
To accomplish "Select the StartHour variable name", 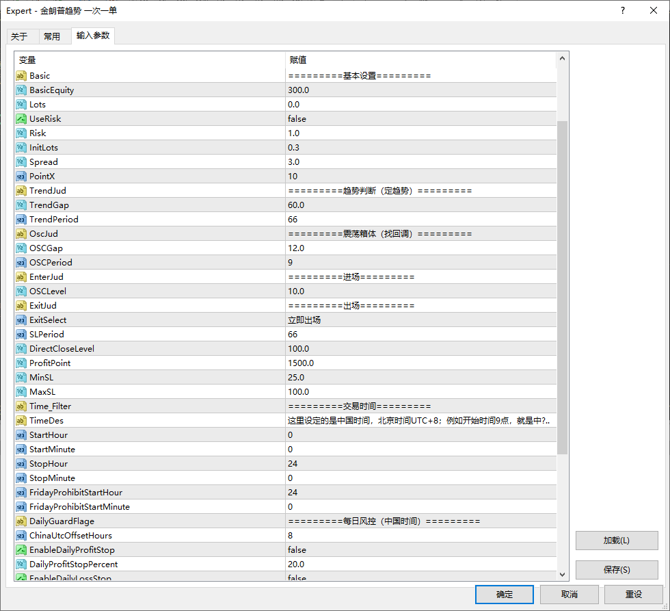I will coord(49,435).
